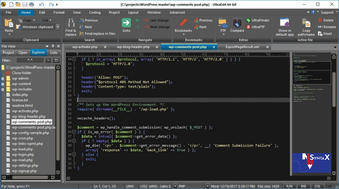This screenshot has width=339, height=189.
Task: Select the Project tab in File View
Action: point(8,53)
